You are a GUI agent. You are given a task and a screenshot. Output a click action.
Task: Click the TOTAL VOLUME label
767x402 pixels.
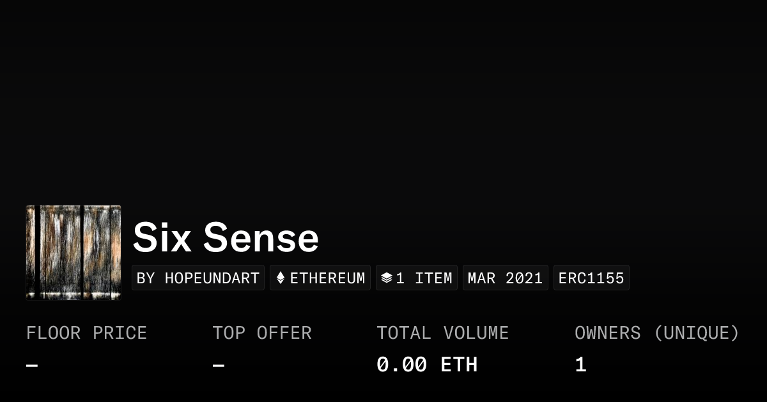(442, 333)
